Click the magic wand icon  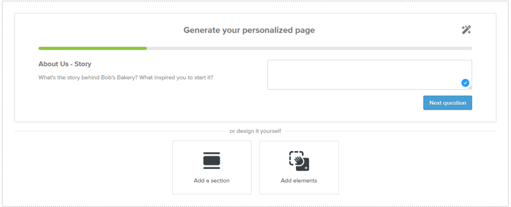click(x=466, y=30)
